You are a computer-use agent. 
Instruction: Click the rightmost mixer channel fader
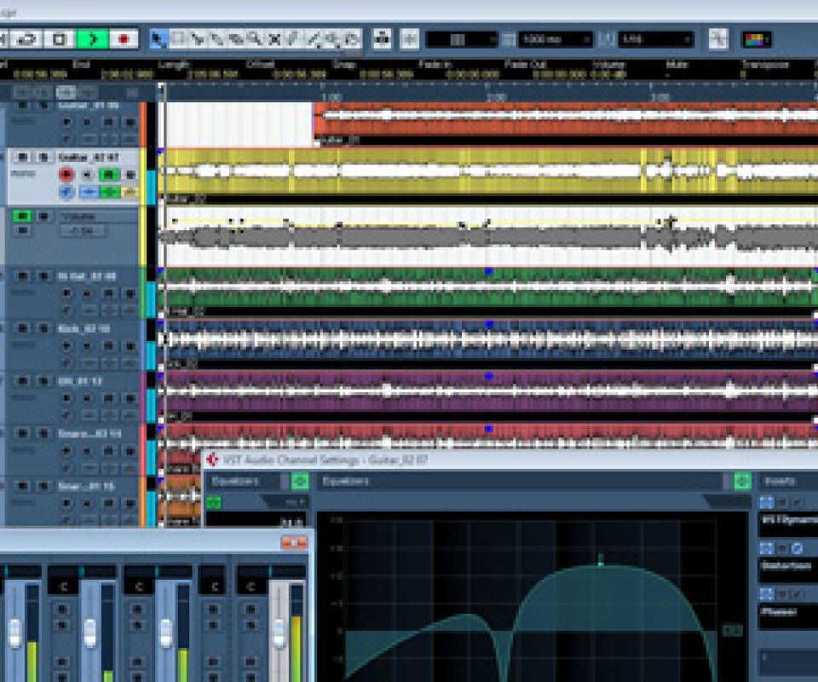click(279, 634)
